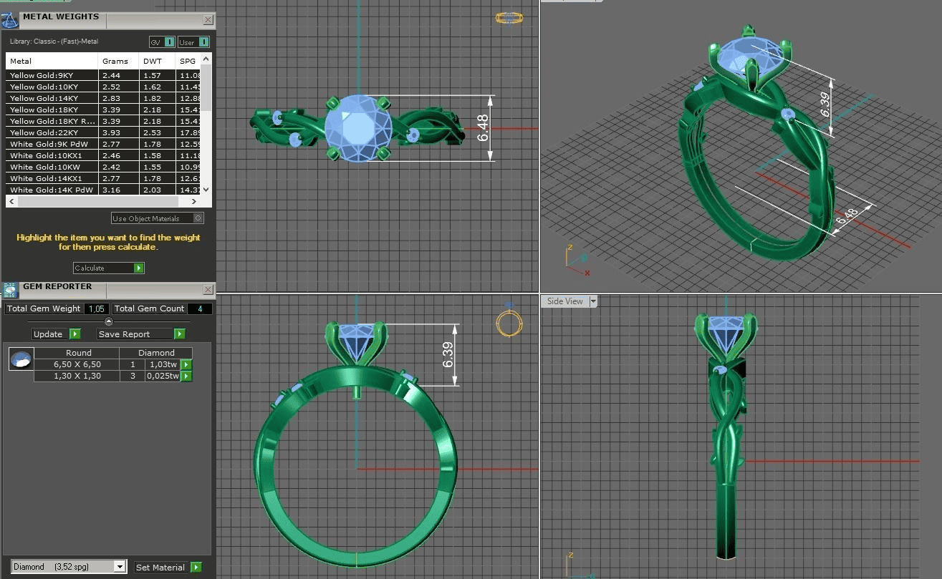The image size is (942, 579).
Task: Click the green arrow next to Update
Action: pyautogui.click(x=75, y=334)
